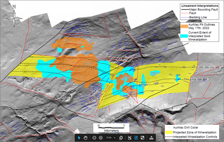Screen dimensions: 224x142
Task: Click the pin toolbar icon
Action: pyautogui.click(x=151, y=138)
